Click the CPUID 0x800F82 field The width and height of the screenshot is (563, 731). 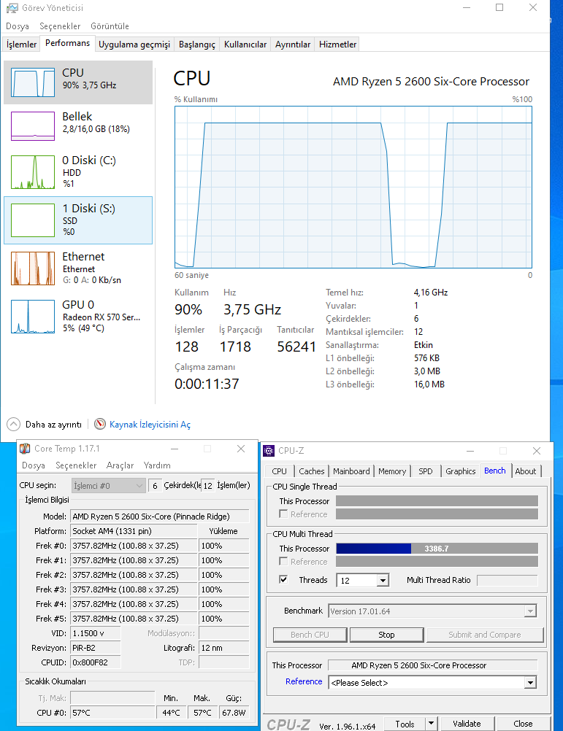pos(96,662)
